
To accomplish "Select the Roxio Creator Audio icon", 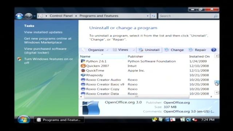I will click(83, 80).
